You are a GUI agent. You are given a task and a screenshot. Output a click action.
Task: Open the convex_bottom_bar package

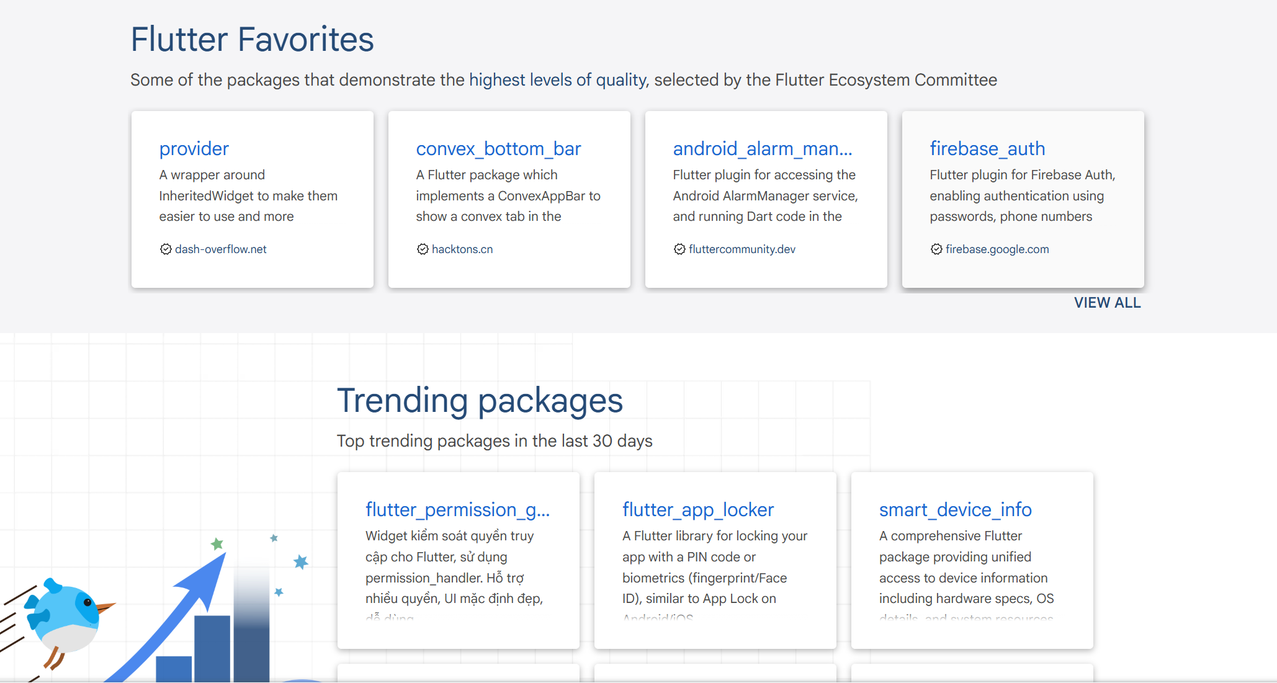pos(498,149)
